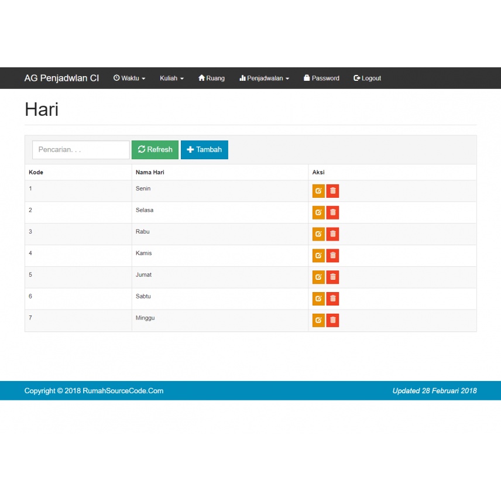The width and height of the screenshot is (501, 501).
Task: Focus the Pencarian search field
Action: coord(81,150)
